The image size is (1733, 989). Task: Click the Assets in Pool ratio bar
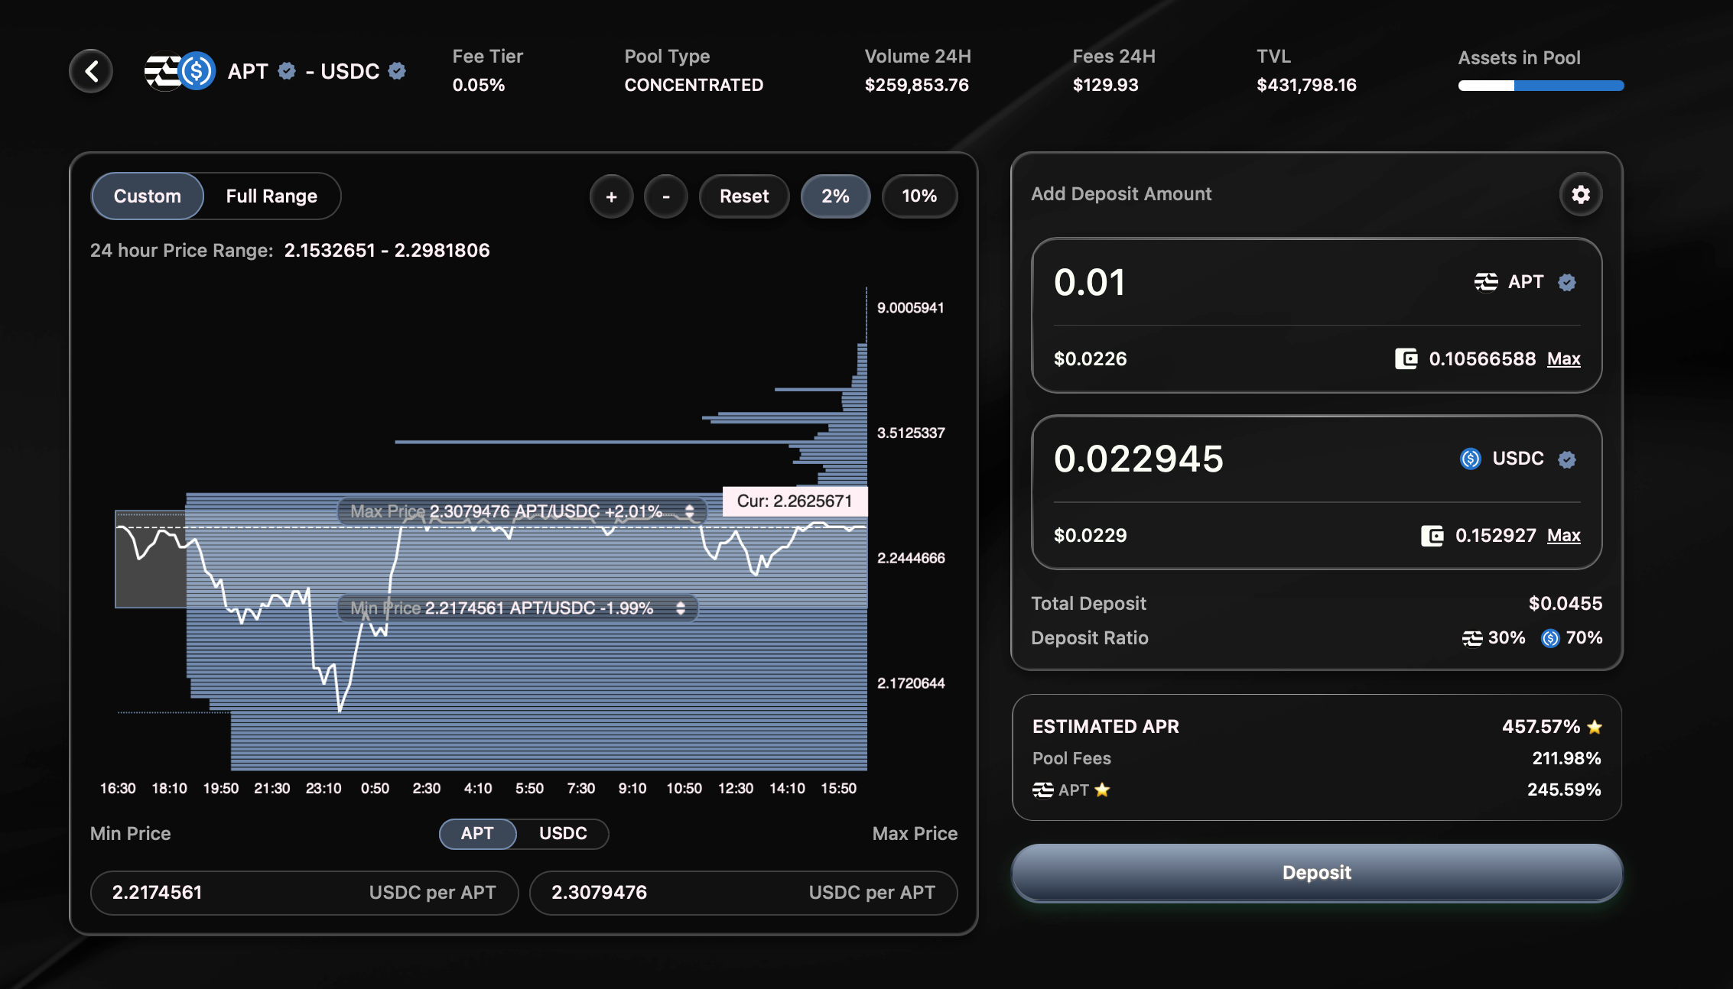[x=1540, y=86]
